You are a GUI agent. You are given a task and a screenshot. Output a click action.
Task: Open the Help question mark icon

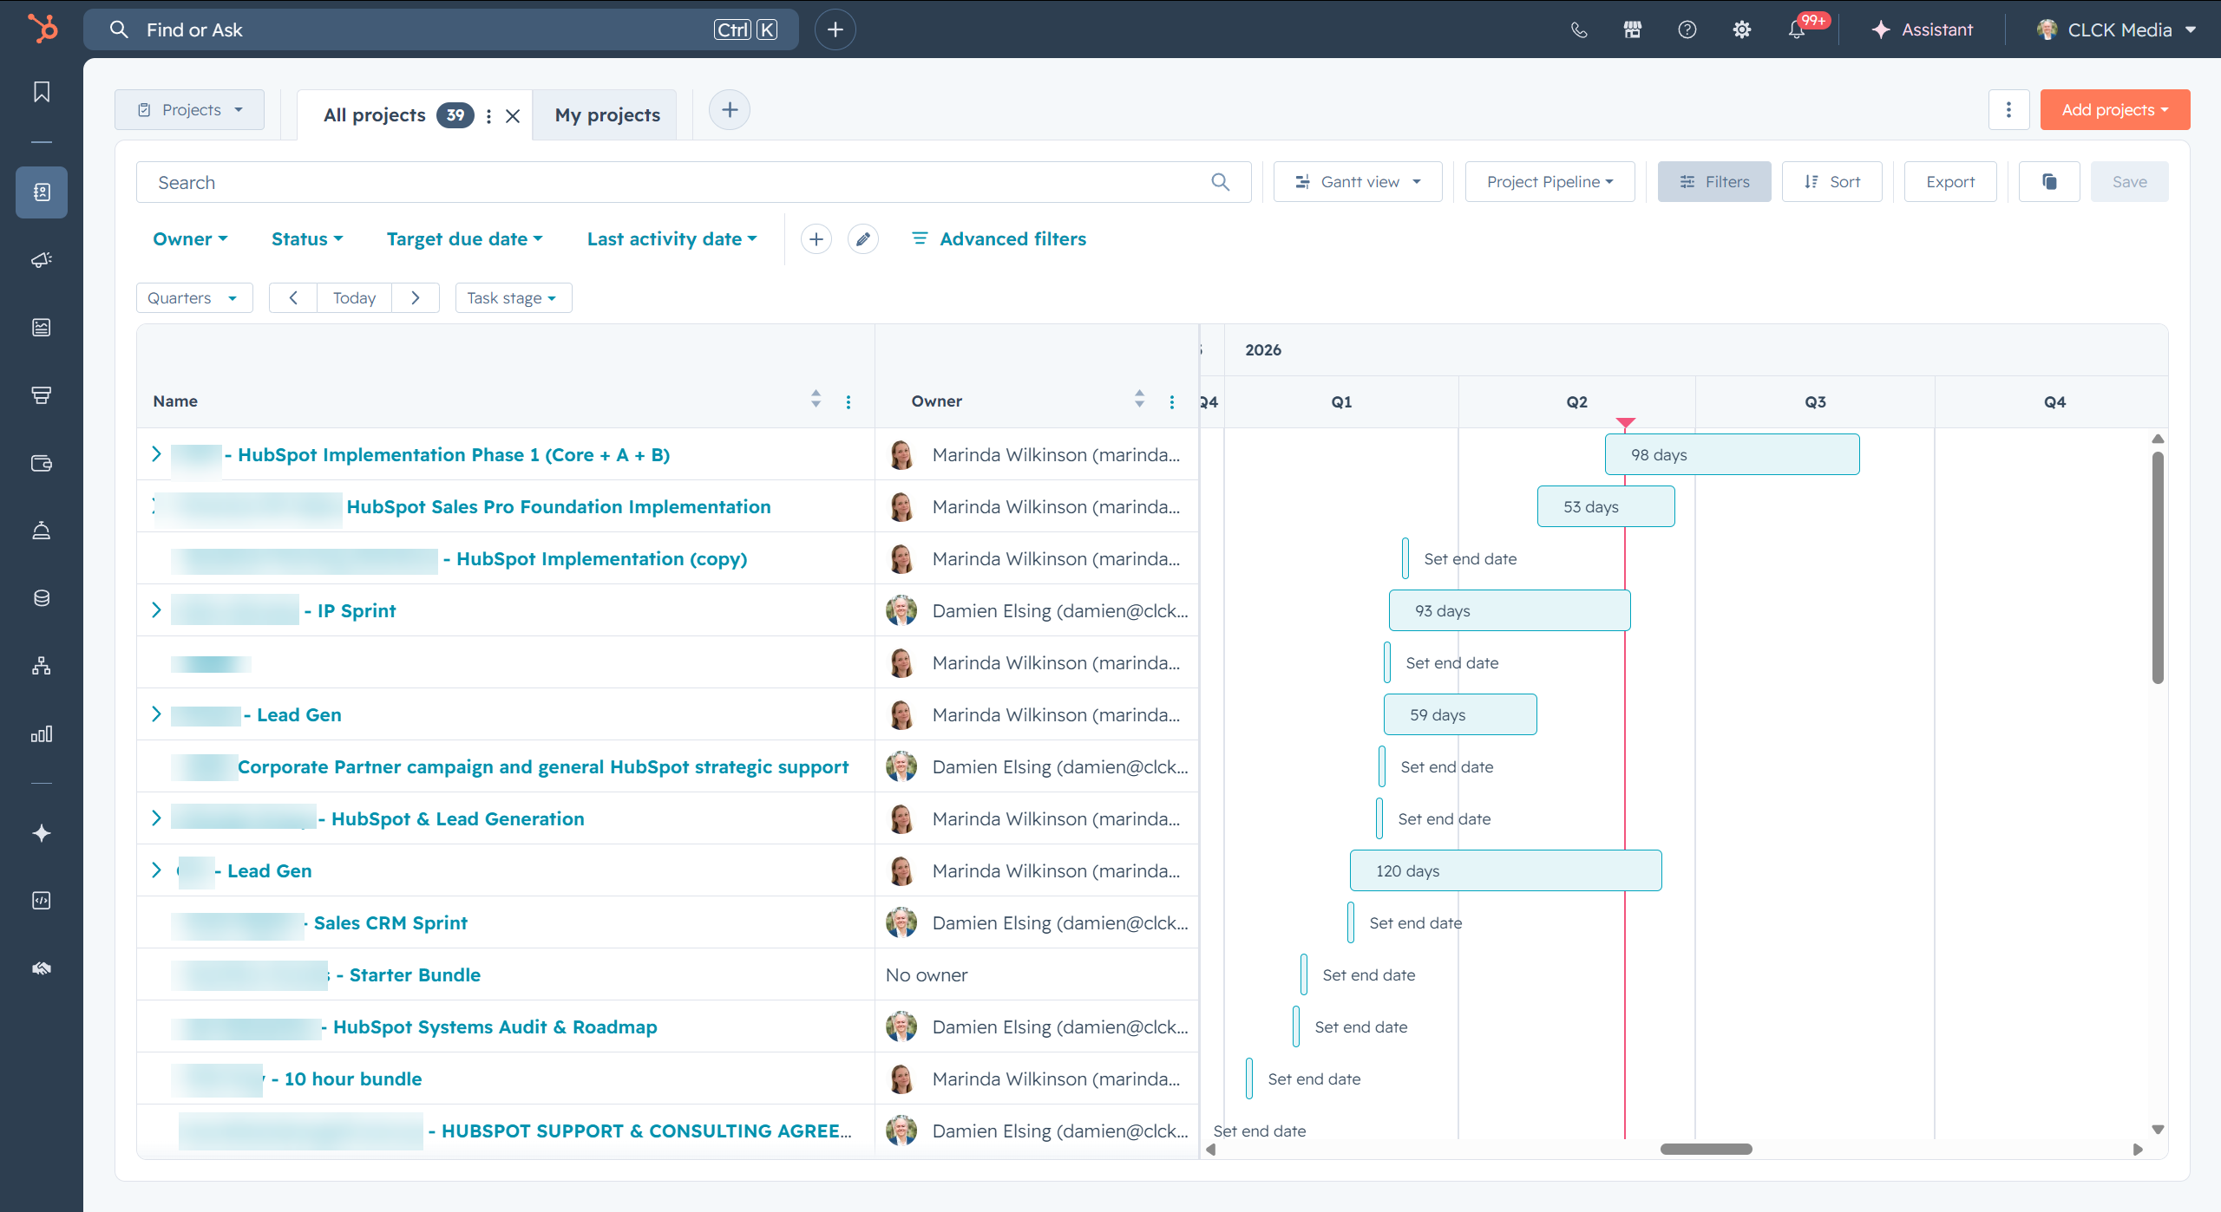tap(1687, 29)
